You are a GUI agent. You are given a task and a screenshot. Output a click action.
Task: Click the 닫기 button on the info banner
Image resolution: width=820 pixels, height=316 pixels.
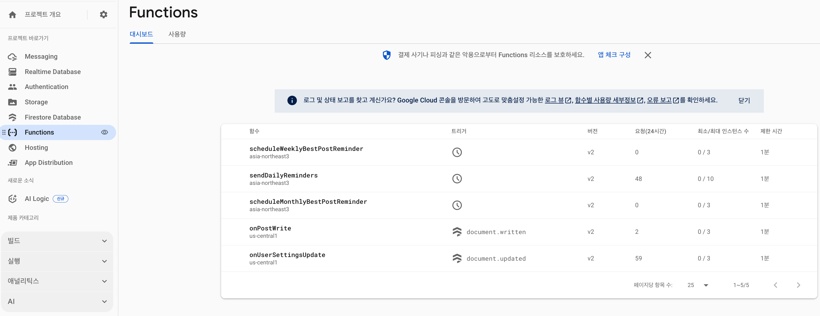(744, 100)
